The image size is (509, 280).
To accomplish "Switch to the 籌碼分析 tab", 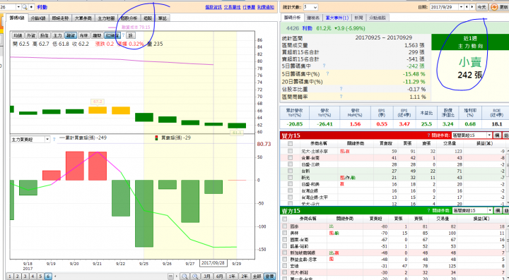I will tap(292, 18).
